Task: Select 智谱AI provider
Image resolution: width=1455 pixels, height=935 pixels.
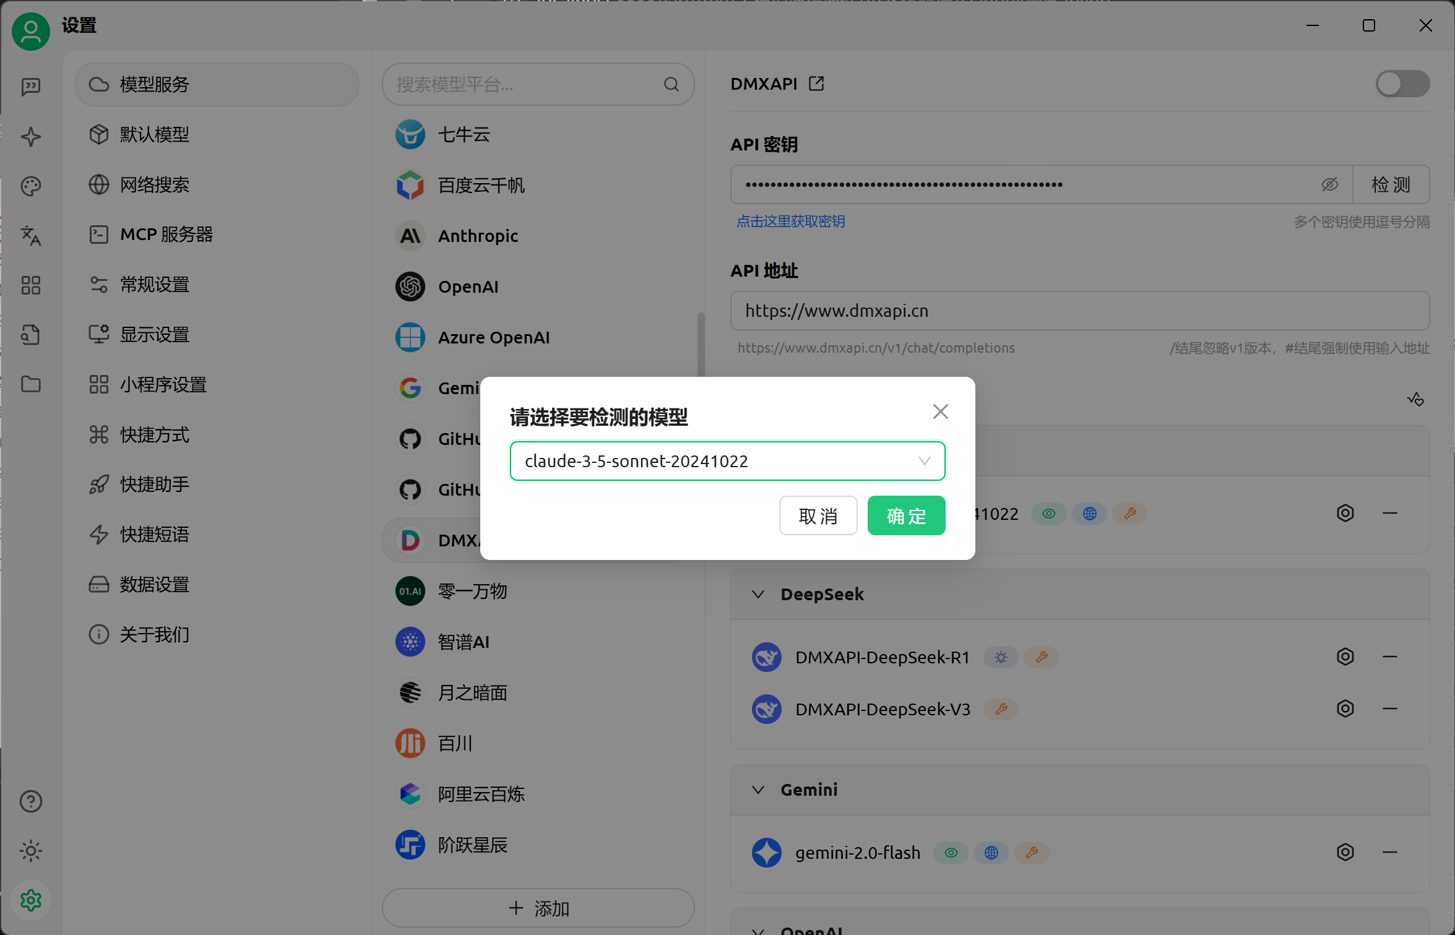Action: pos(538,642)
